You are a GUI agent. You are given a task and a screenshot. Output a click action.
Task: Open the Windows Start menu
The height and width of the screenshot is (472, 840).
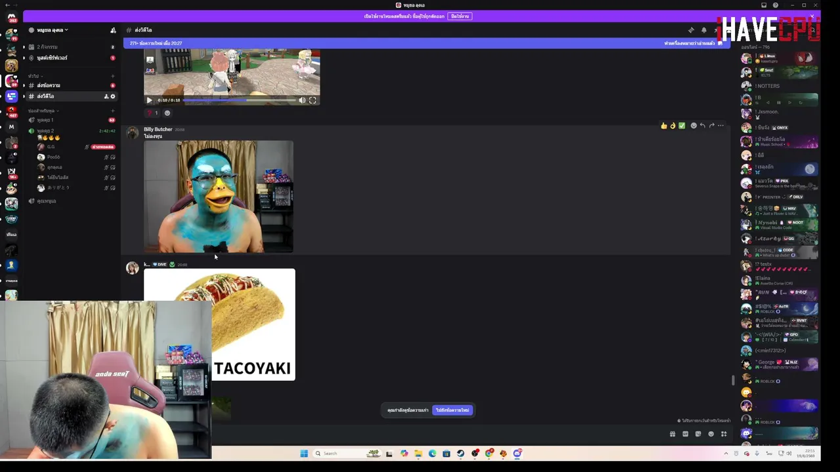304,454
